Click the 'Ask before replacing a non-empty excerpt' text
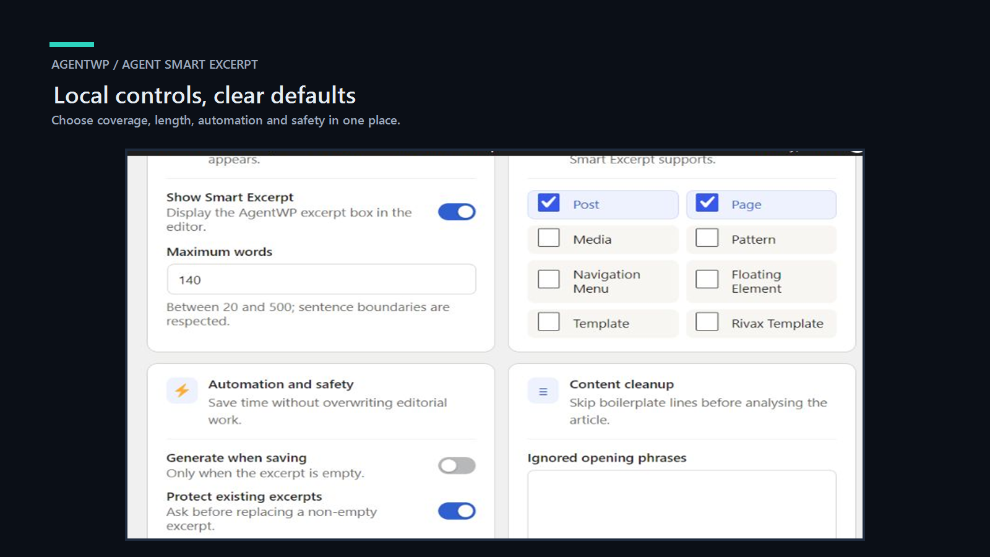990x557 pixels. (271, 519)
